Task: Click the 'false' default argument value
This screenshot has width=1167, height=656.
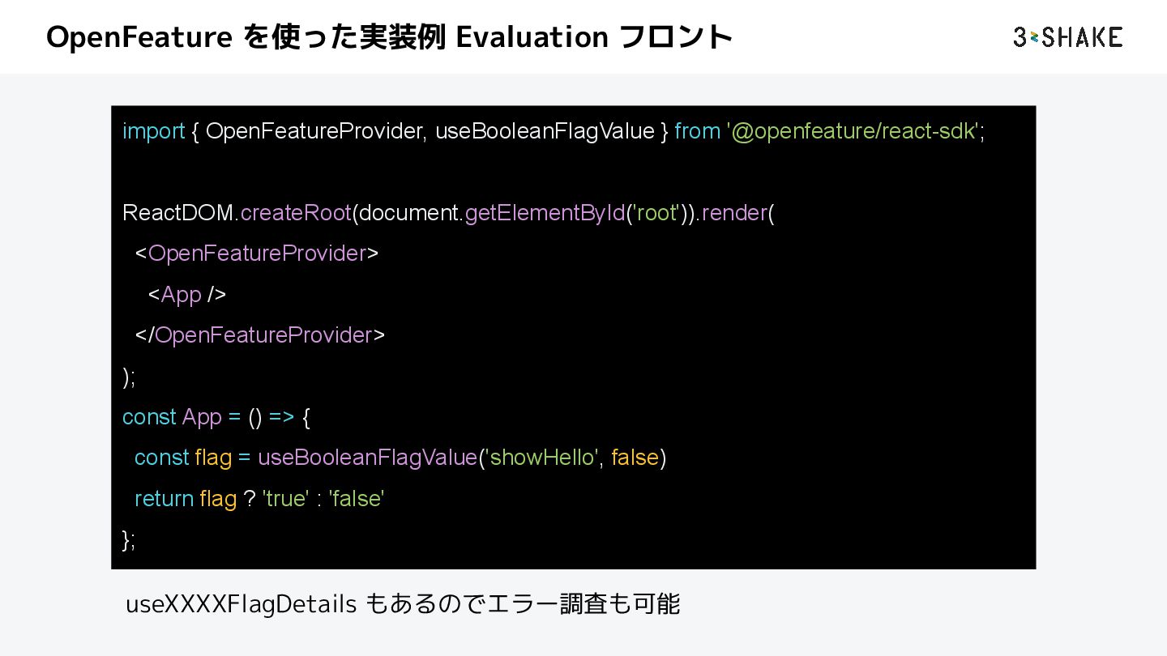Action: 635,458
